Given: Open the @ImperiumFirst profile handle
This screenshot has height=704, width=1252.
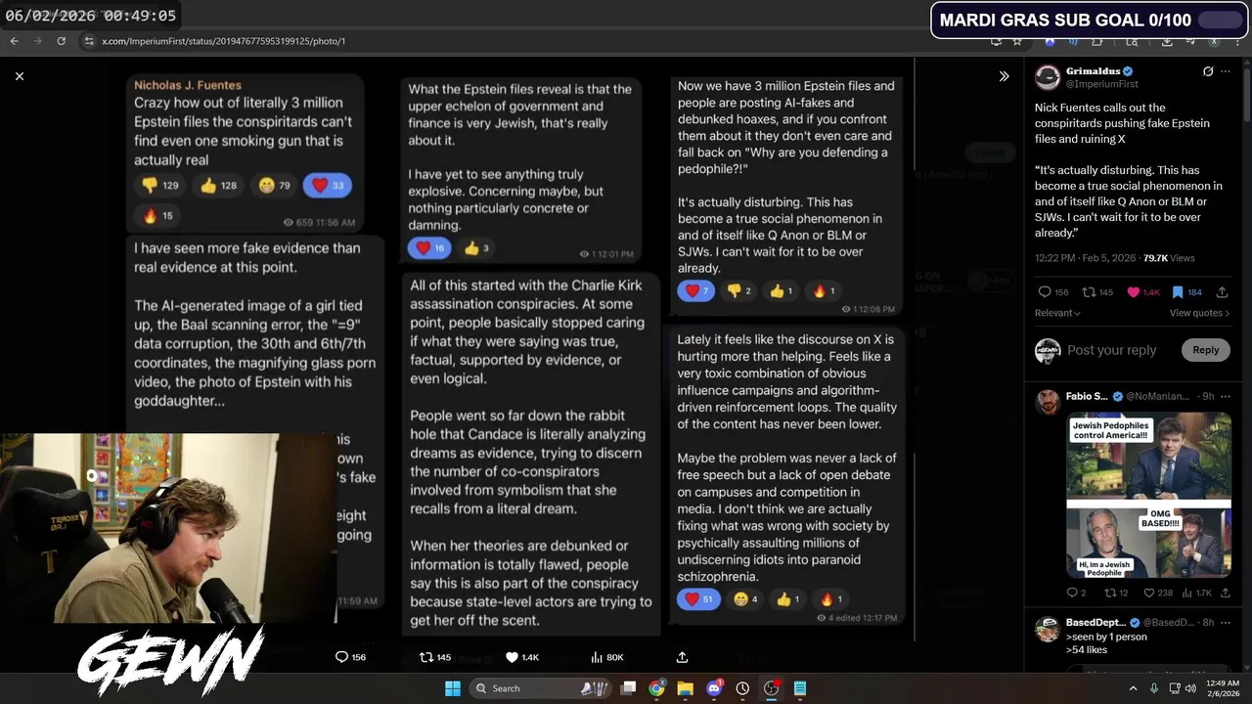Looking at the screenshot, I should coord(1102,85).
